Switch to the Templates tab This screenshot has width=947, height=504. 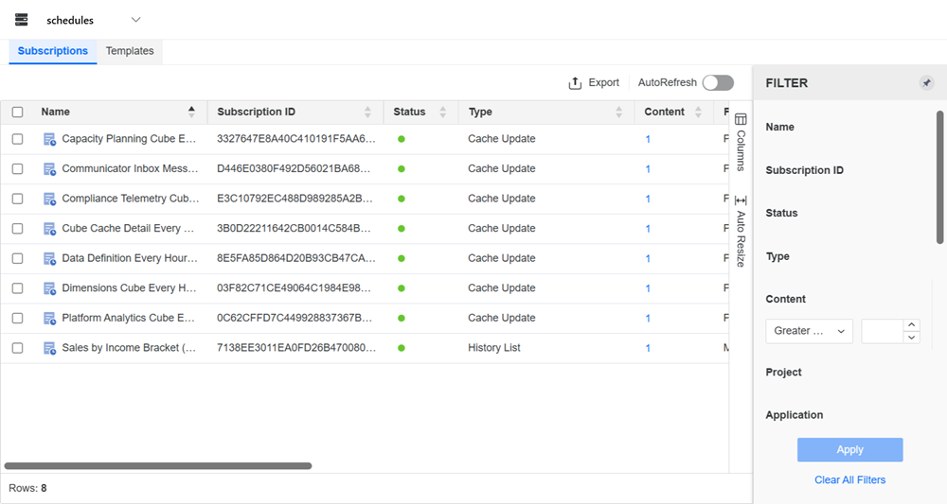pyautogui.click(x=130, y=51)
